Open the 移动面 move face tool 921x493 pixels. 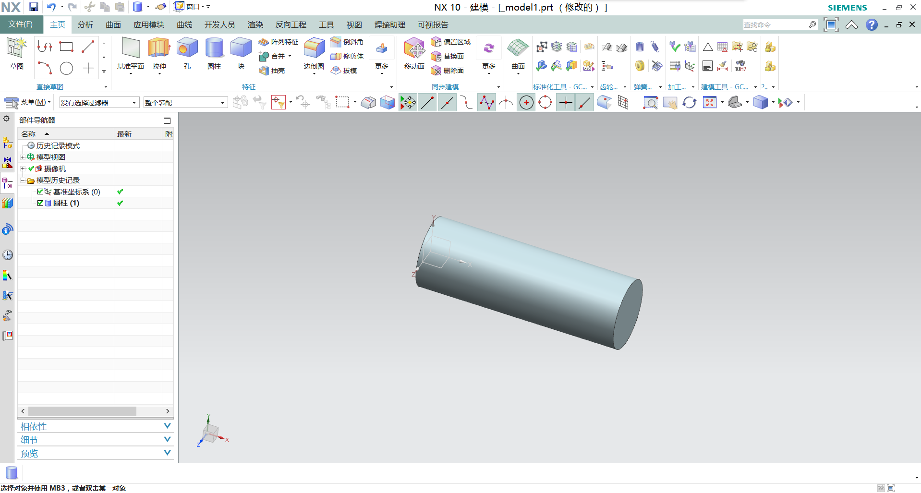414,53
